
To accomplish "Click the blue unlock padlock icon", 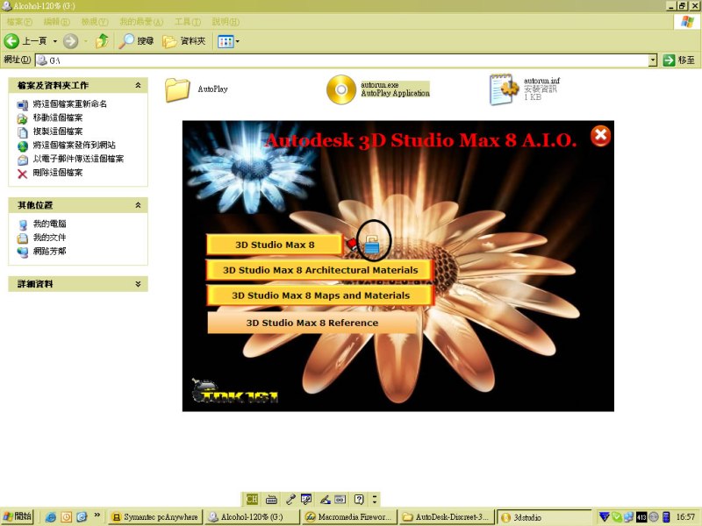I will pyautogui.click(x=371, y=245).
